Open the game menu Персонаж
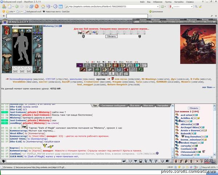Image resolution: width=218 pixels, height=175 pixels. (191, 20)
